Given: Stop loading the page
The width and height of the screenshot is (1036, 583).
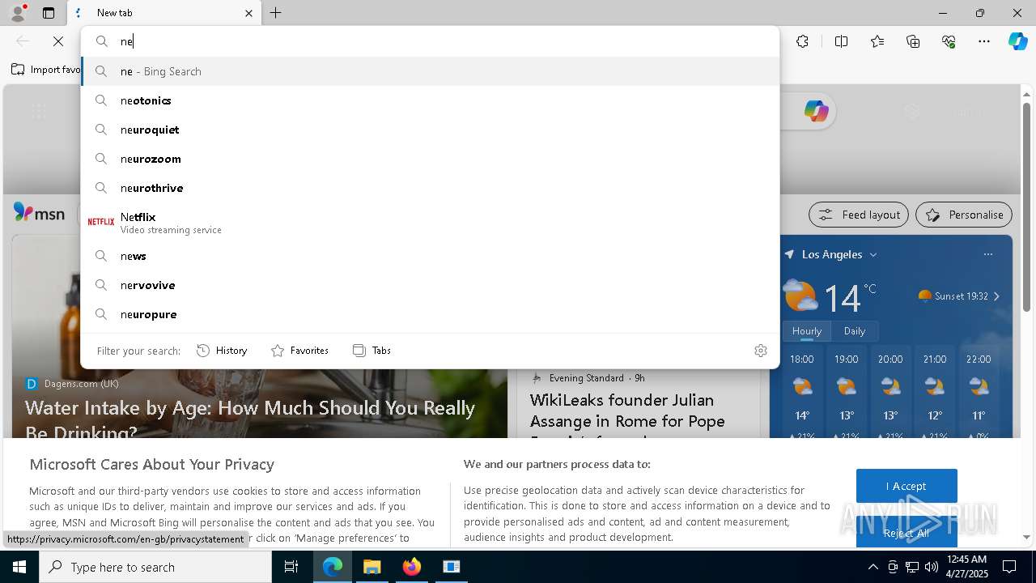Looking at the screenshot, I should pos(58,41).
